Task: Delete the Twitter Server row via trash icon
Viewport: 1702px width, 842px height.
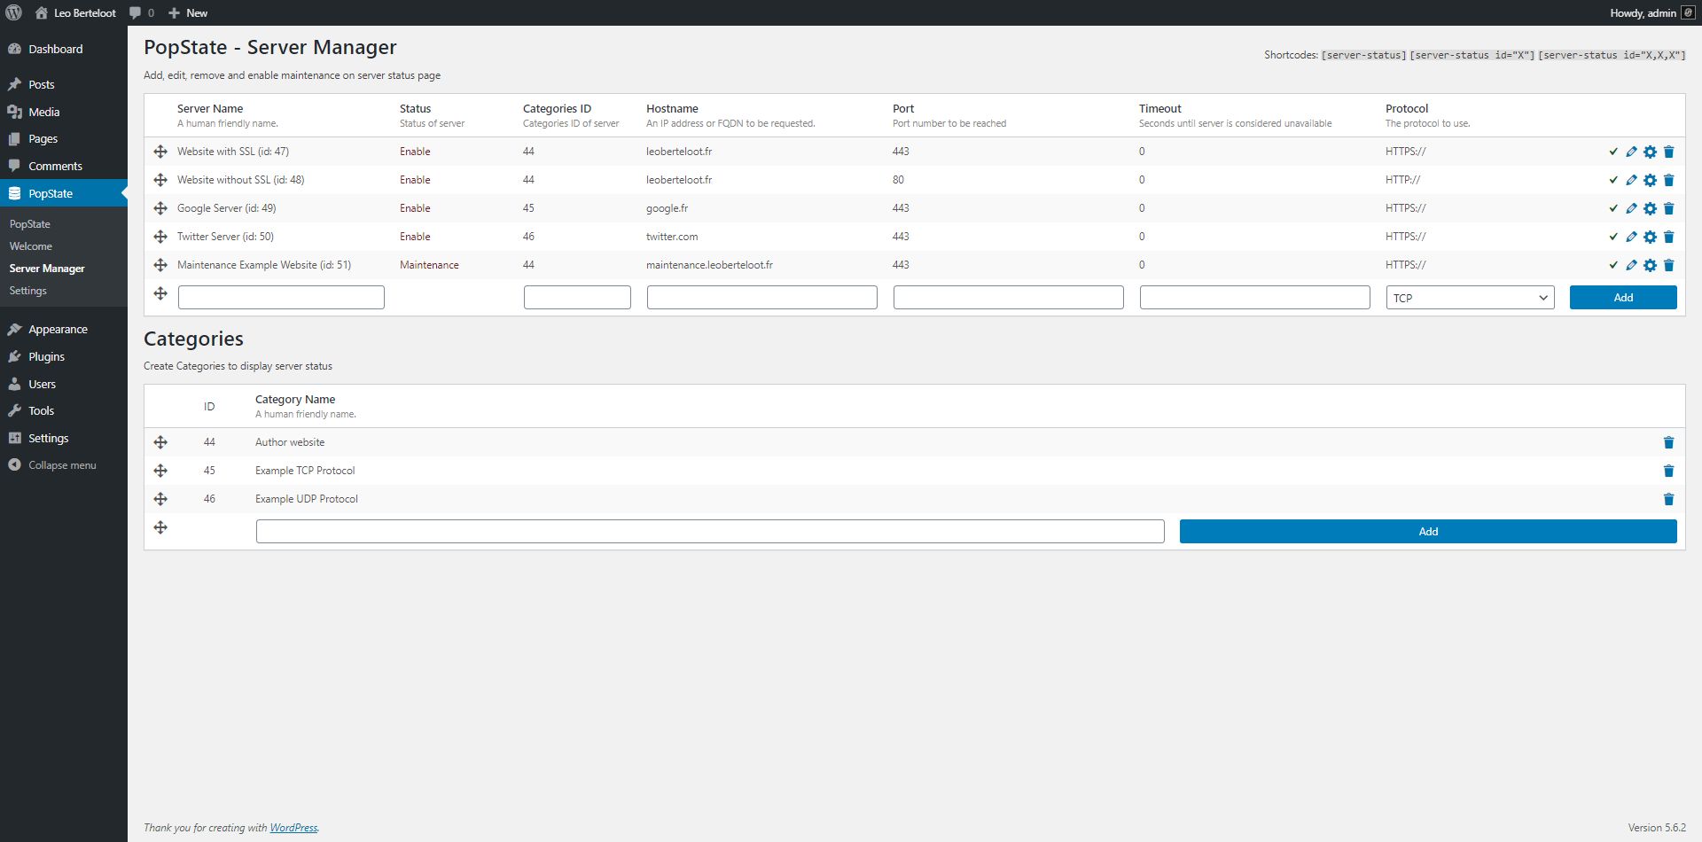Action: click(1668, 237)
